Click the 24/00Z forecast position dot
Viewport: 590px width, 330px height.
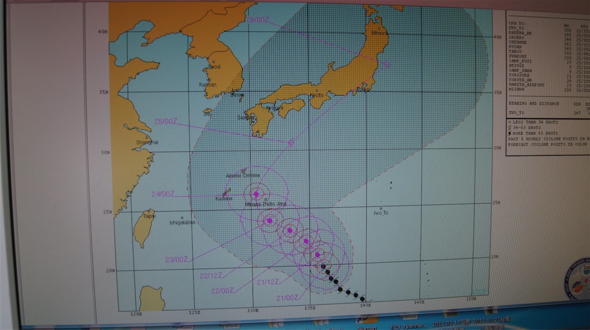click(256, 194)
